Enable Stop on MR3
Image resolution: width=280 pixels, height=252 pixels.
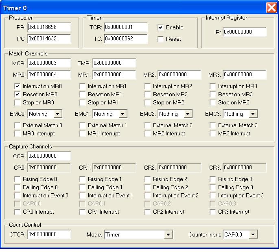[213, 103]
